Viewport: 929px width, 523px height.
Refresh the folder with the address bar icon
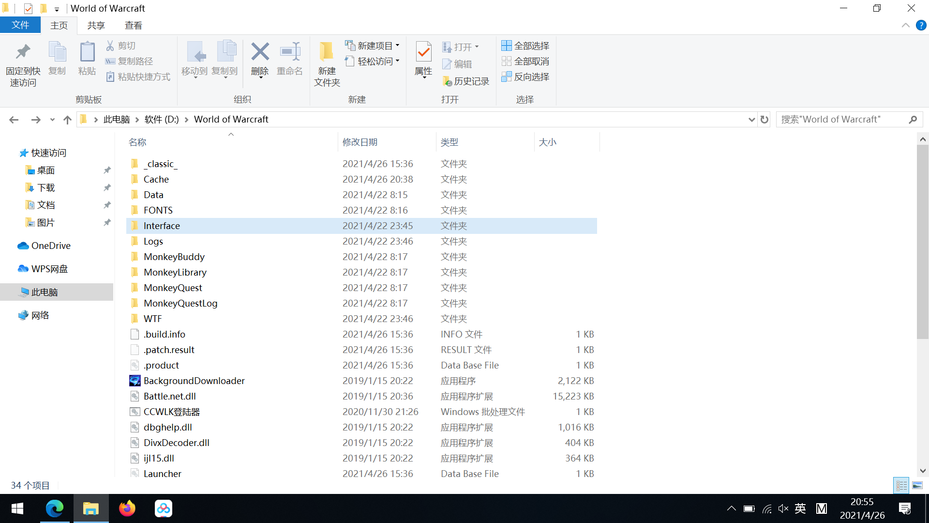click(x=764, y=119)
